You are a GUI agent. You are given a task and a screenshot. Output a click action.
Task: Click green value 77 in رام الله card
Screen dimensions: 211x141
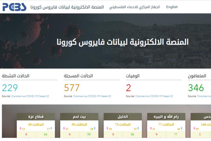point(176,134)
